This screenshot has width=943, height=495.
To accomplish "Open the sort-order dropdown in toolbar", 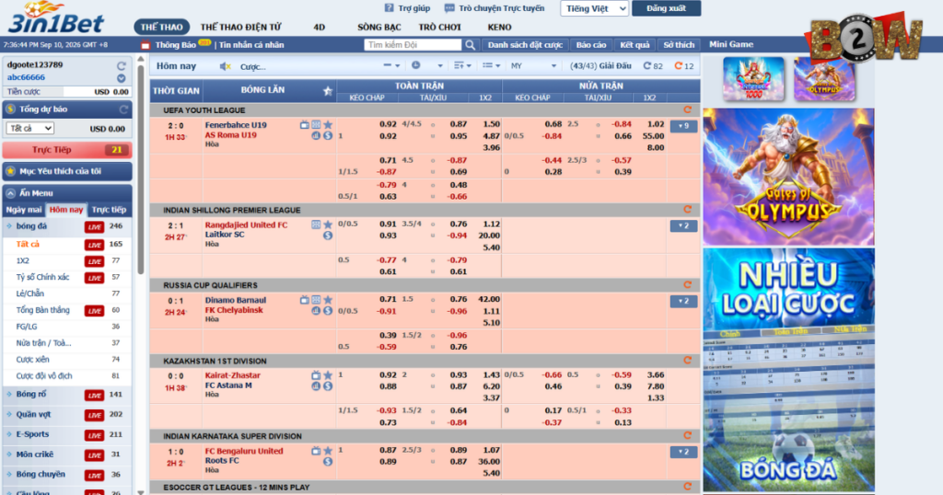I will point(462,66).
